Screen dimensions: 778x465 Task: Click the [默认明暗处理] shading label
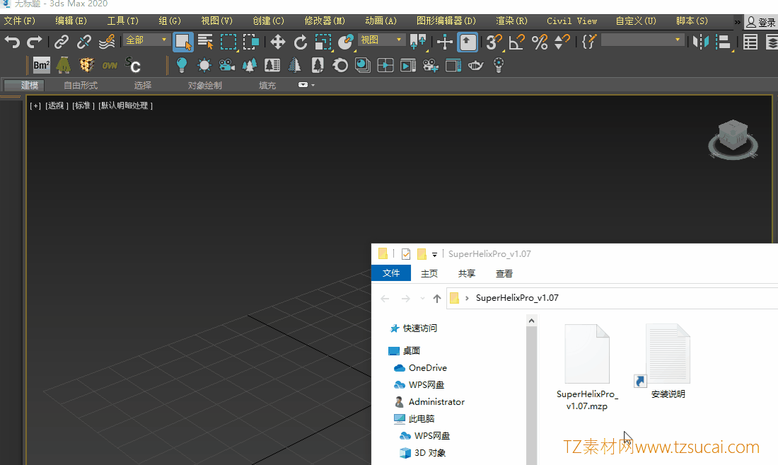(x=125, y=105)
